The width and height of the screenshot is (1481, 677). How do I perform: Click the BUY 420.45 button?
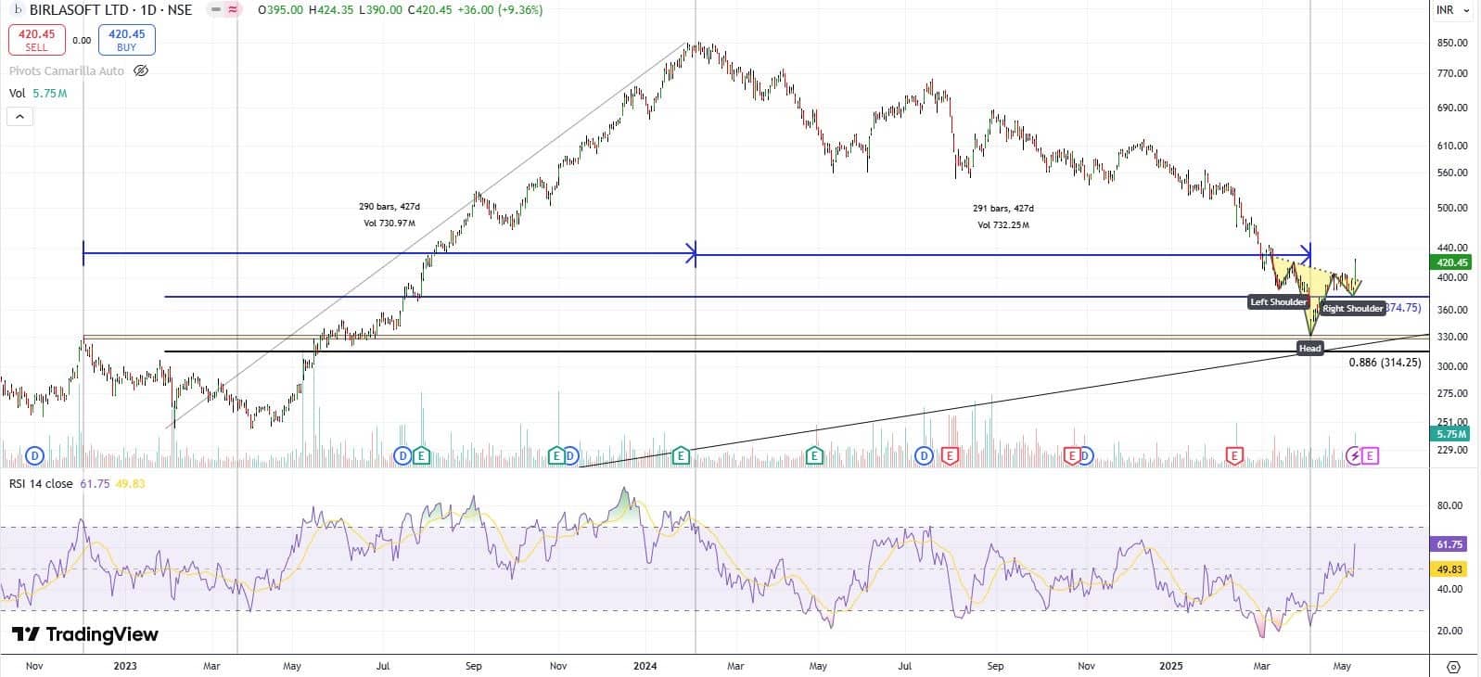tap(126, 40)
